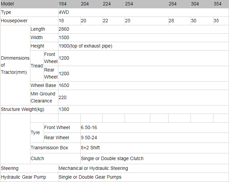Select the rear tyre size 9.50-24
This screenshot has height=182, width=229.
tap(89, 138)
